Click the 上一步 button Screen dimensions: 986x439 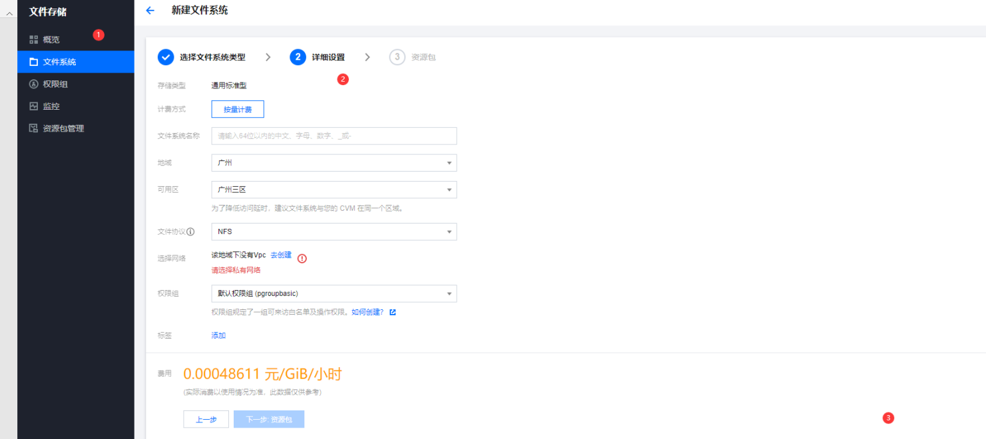[206, 419]
